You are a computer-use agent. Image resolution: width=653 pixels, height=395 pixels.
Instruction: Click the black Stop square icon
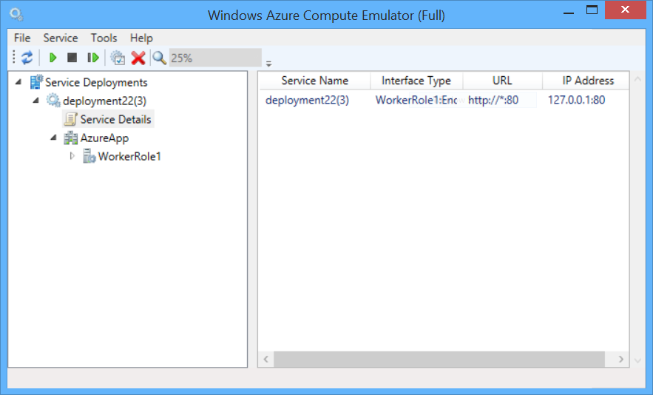[72, 58]
